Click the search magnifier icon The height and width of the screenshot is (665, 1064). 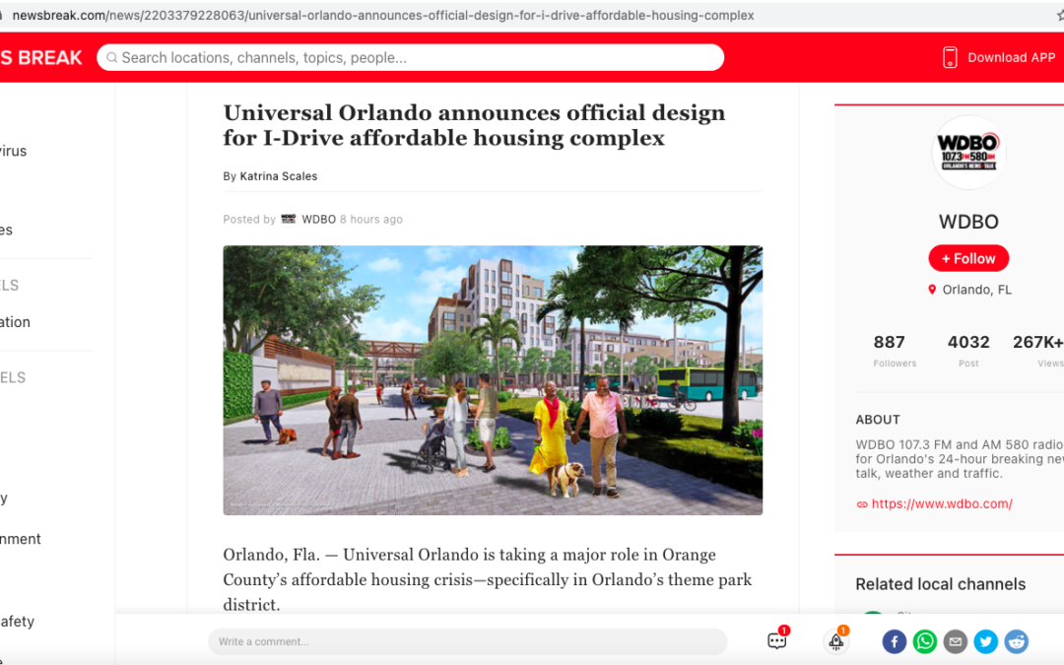coord(112,58)
